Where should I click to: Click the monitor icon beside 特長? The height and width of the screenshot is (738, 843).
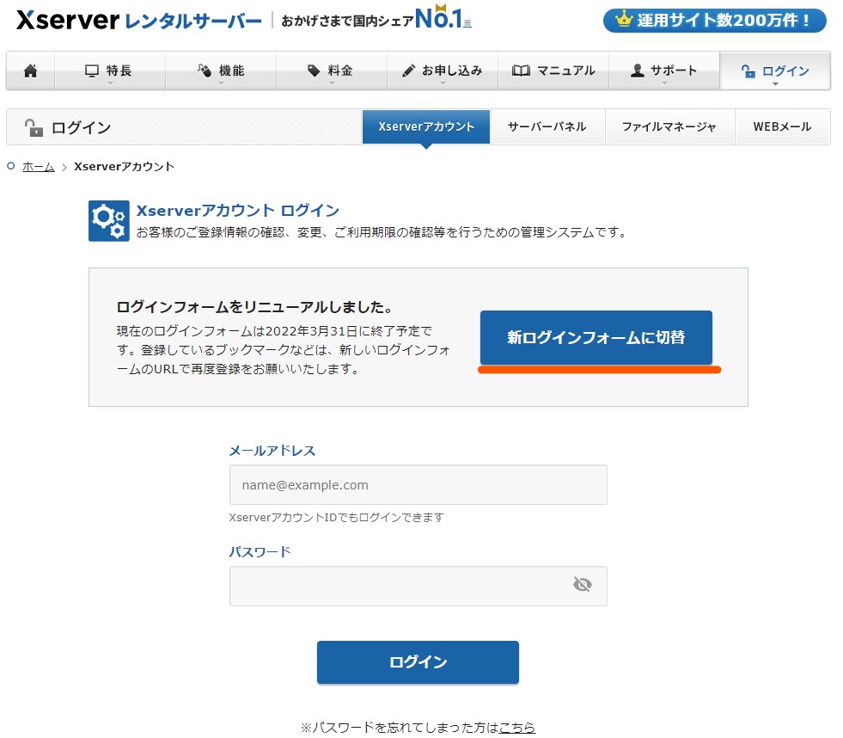click(92, 71)
